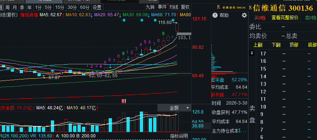Click the 121.15 price axis label

coord(199,19)
